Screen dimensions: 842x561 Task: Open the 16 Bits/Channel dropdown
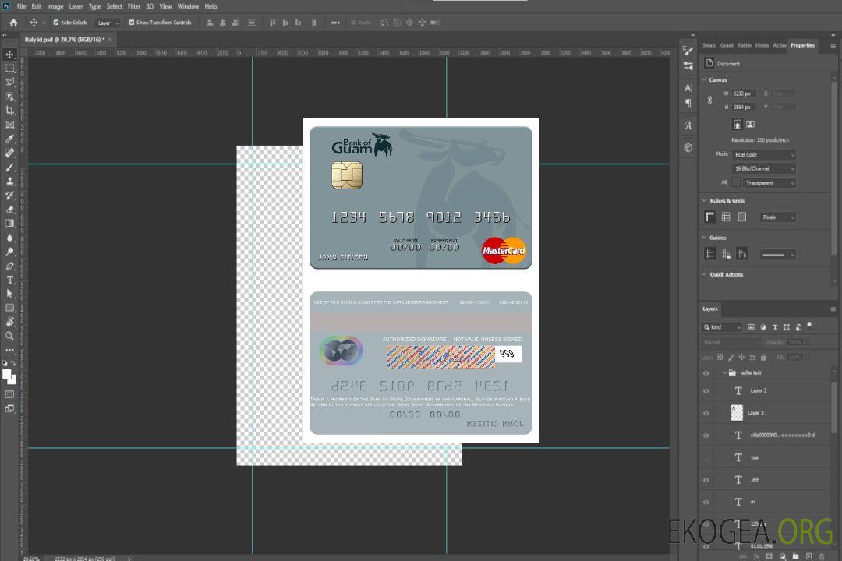click(764, 168)
